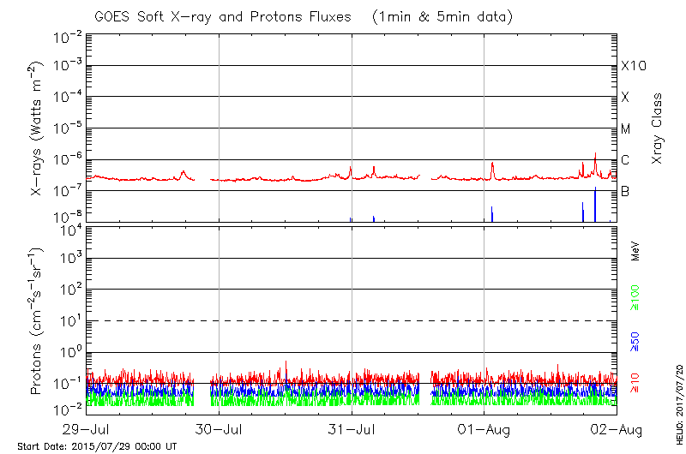Screen dimensions: 686x454
Task: Click the C flare class label
Action: point(625,160)
